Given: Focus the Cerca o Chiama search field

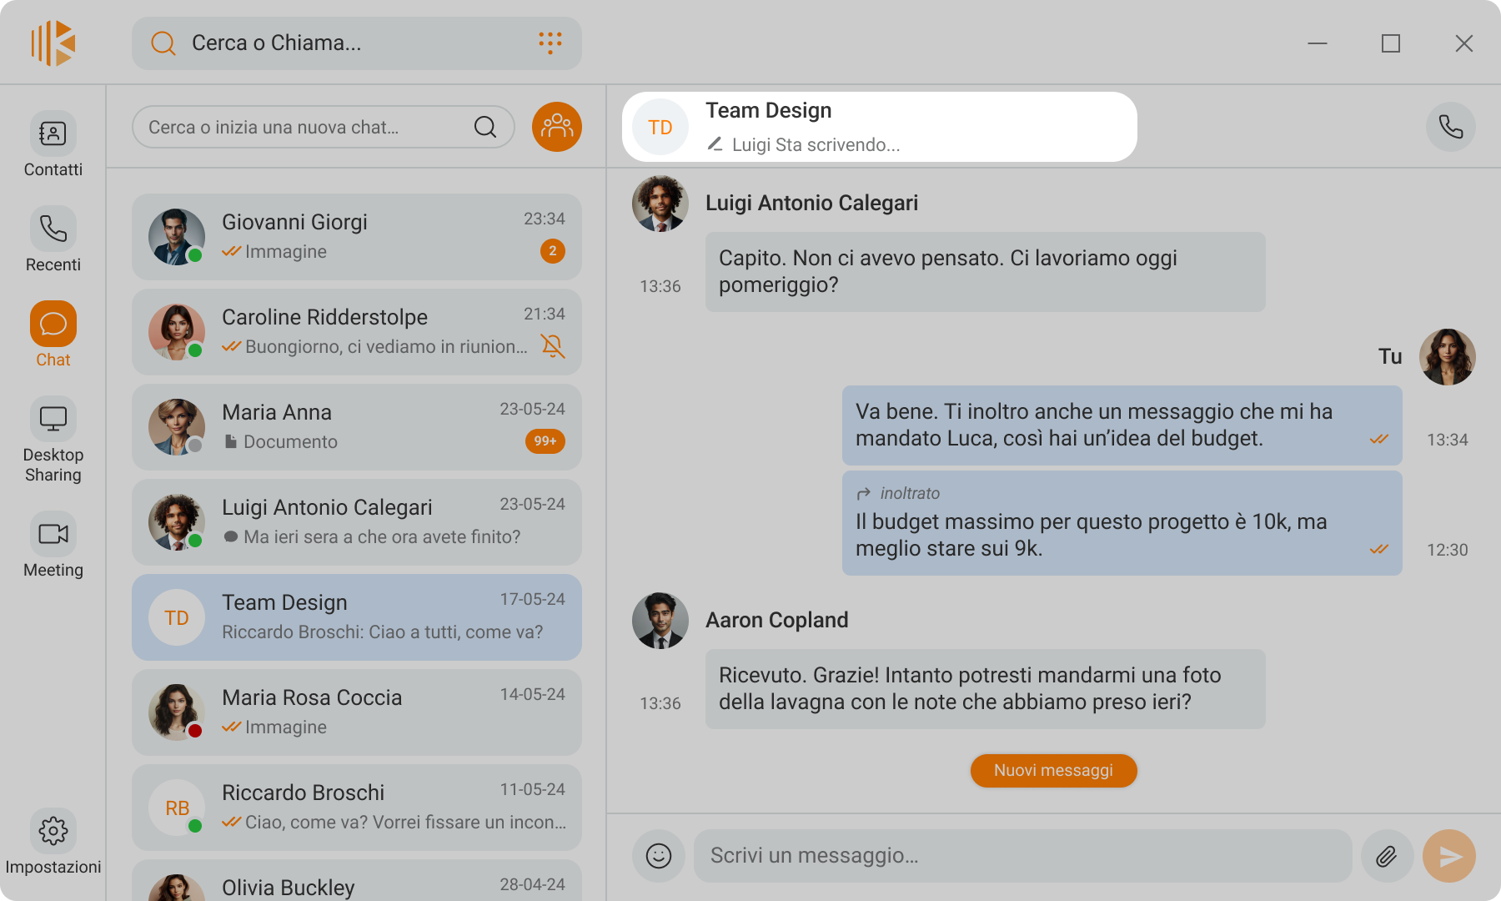Looking at the screenshot, I should tap(357, 43).
